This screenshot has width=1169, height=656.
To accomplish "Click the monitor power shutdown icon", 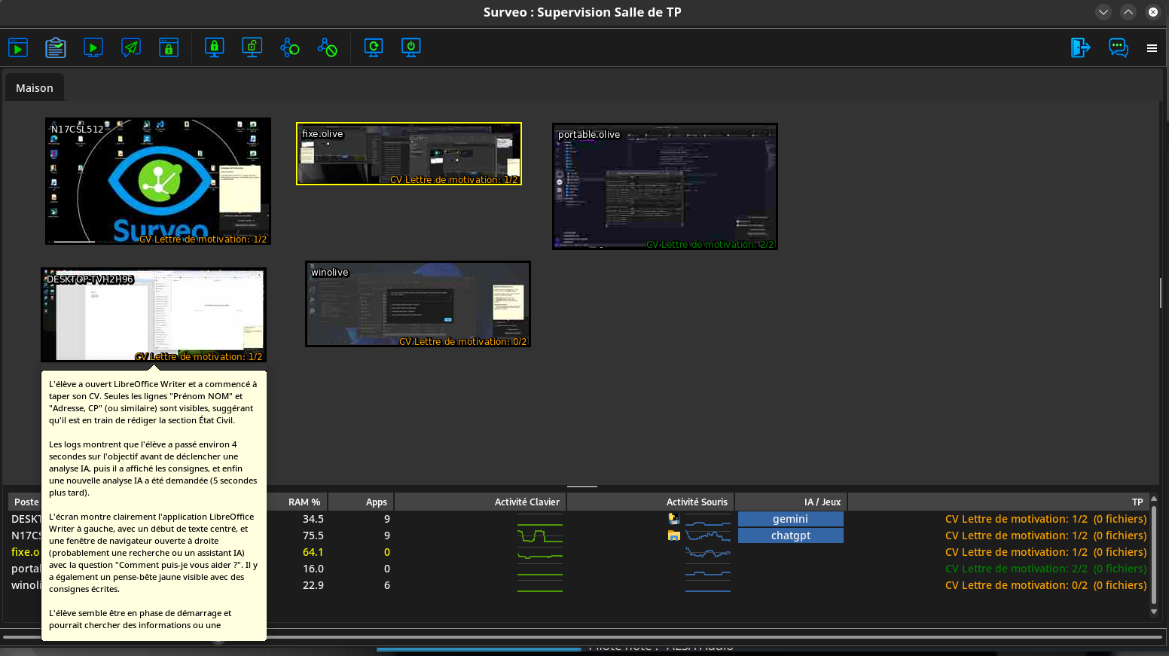I will point(411,48).
